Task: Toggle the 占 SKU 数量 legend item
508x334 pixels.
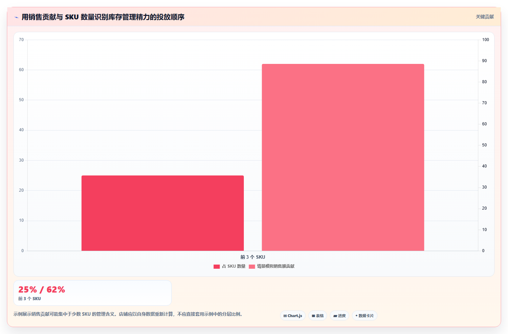Action: 230,266
